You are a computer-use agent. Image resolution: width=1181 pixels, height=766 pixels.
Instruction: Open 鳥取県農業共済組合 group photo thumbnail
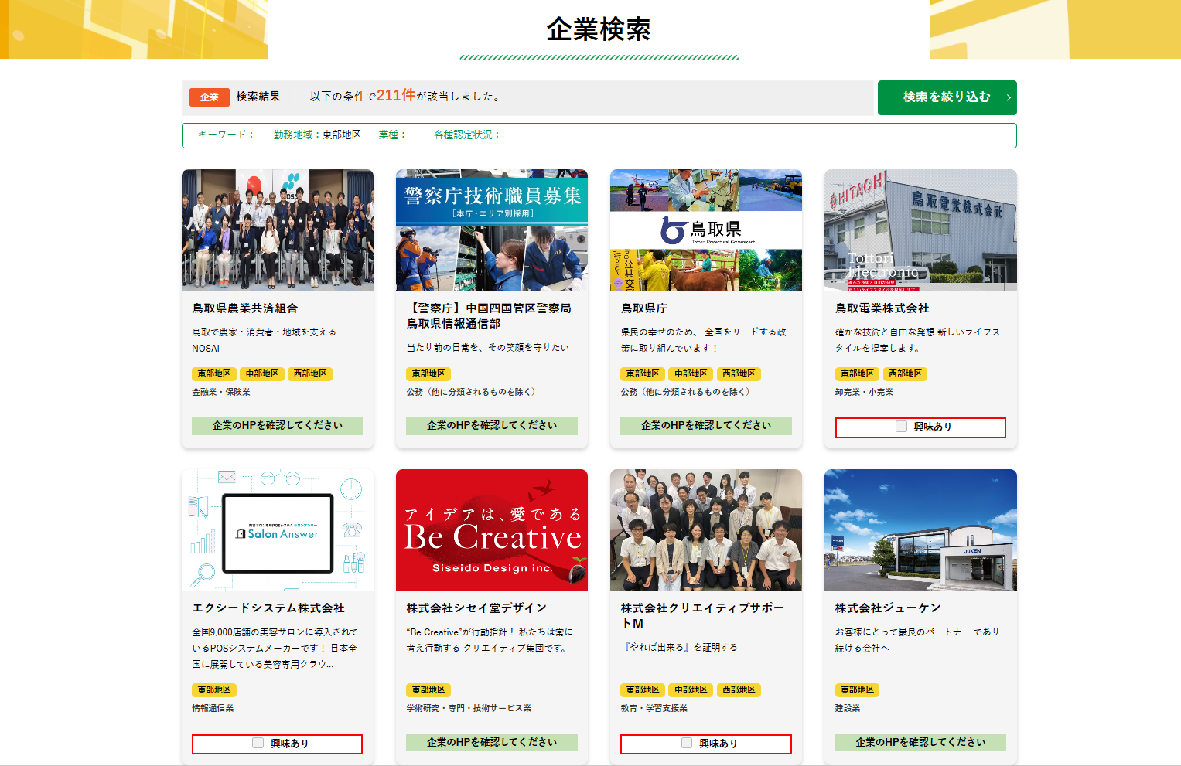[x=278, y=230]
